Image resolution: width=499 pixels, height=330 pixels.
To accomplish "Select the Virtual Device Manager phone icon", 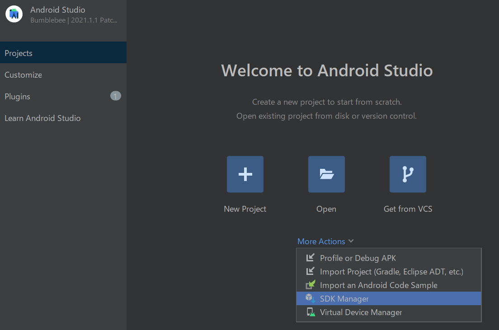I will [x=311, y=312].
